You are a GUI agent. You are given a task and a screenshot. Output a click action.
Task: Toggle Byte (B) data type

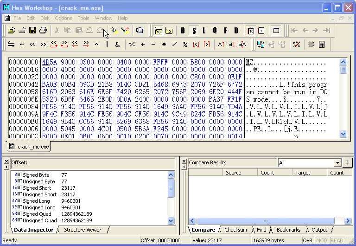183,31
